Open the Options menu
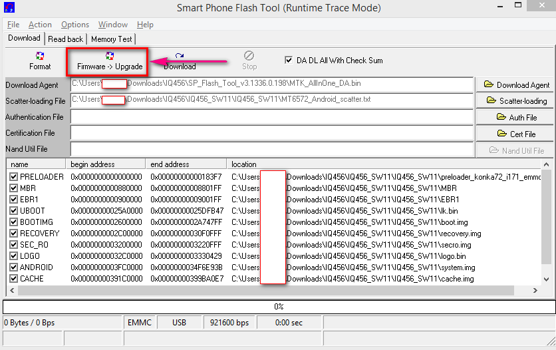556x350 pixels. click(x=75, y=25)
